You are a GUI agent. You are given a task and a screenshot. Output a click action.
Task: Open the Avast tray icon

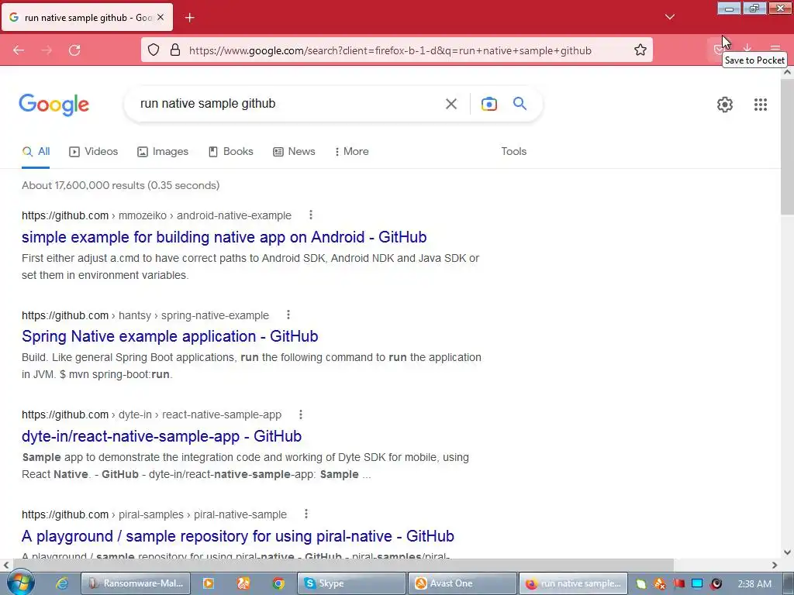659,584
